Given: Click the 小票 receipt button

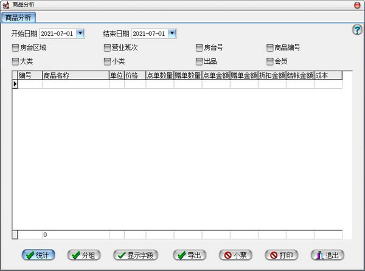Looking at the screenshot, I should (235, 255).
